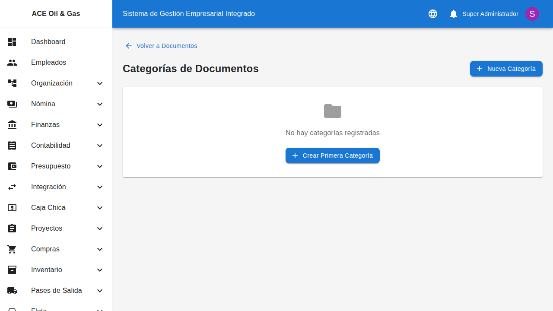Open the Proyectos menu item
The height and width of the screenshot is (311, 553).
(47, 228)
